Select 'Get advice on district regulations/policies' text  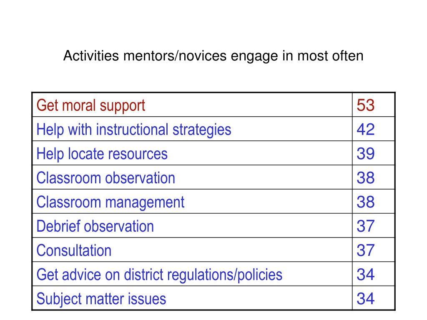159,275
